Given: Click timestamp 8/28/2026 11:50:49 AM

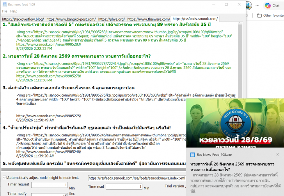Looking at the screenshot, I should click(x=35, y=120).
